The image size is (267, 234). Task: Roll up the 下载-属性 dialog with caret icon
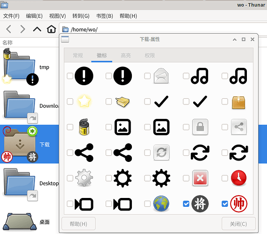[235, 39]
